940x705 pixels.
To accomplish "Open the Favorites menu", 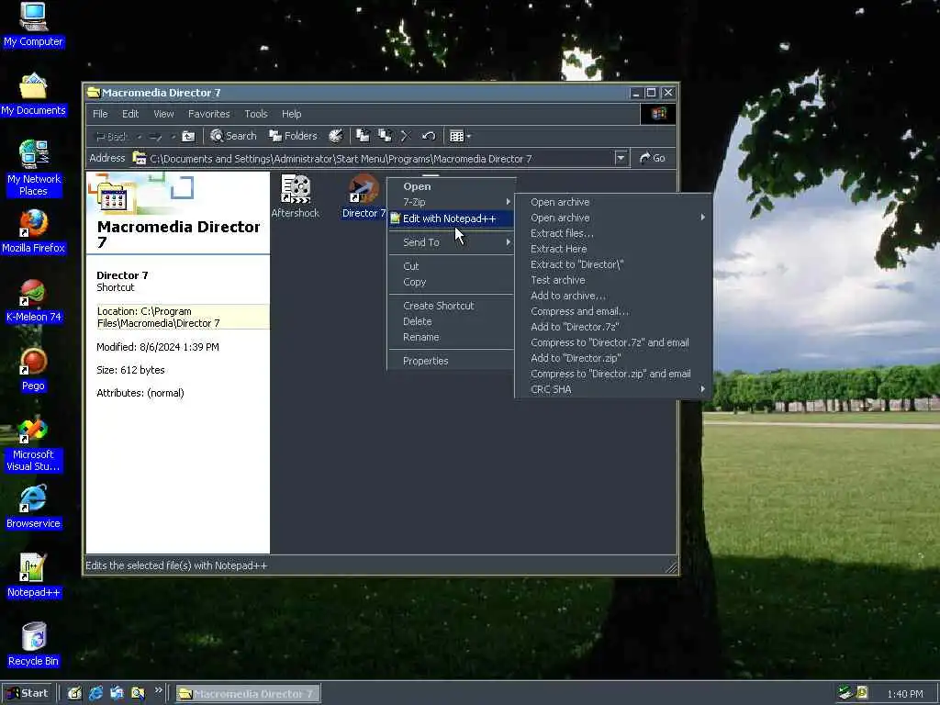I will click(x=208, y=114).
